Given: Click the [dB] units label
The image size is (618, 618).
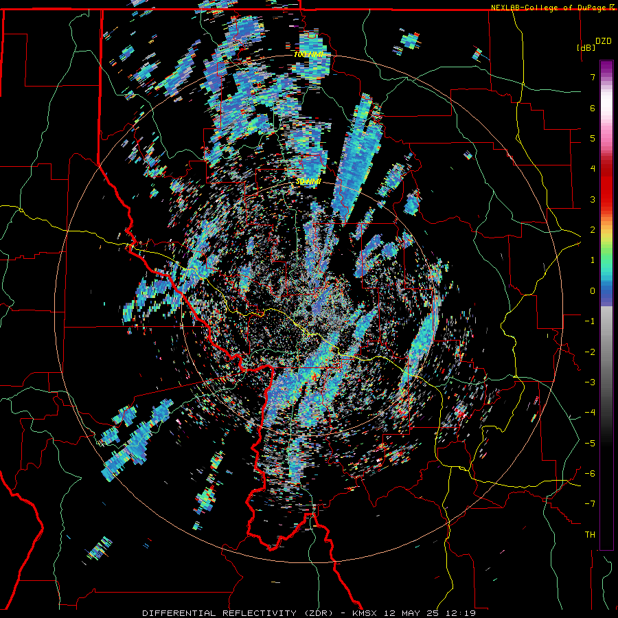Looking at the screenshot, I should click(586, 47).
